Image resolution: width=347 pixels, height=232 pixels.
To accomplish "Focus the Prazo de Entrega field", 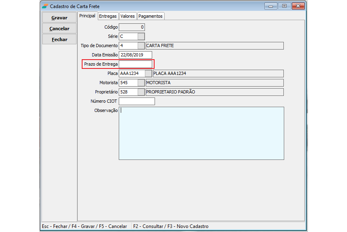I will click(x=135, y=64).
